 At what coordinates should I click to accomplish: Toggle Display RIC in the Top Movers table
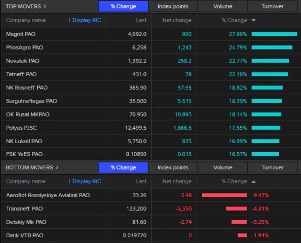(87, 20)
